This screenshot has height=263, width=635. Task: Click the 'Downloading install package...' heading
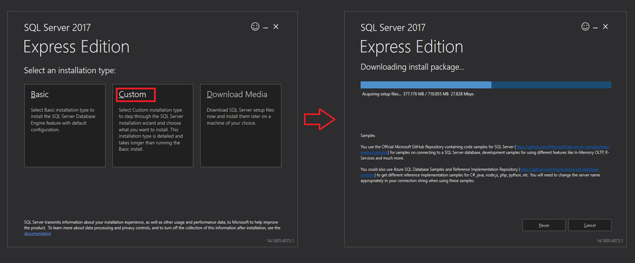(x=412, y=67)
